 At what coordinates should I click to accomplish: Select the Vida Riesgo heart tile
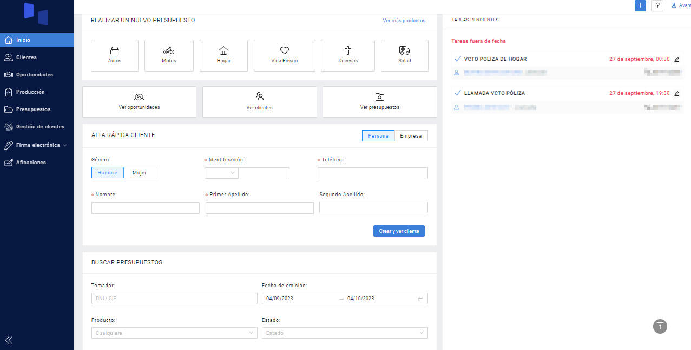pyautogui.click(x=285, y=55)
